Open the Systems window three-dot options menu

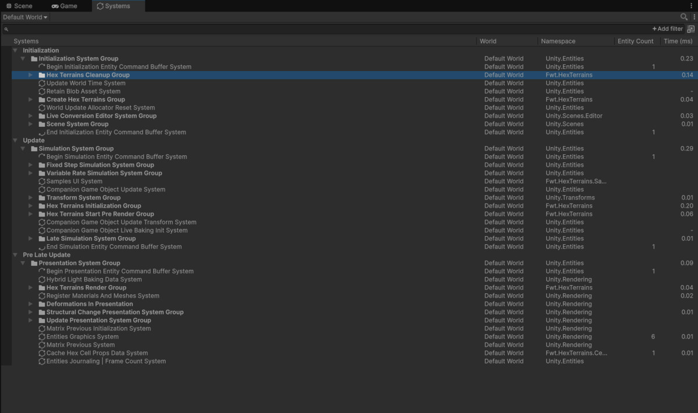point(694,17)
